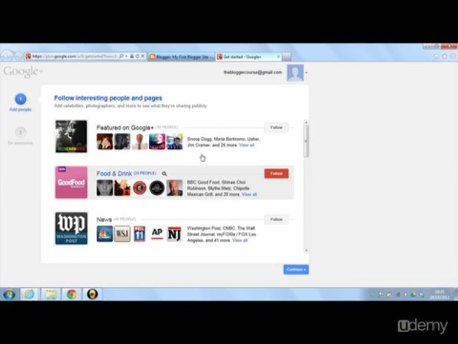Open the account dropdown arrow beside avatar
Image resolution: width=458 pixels, height=344 pixels.
pos(306,73)
